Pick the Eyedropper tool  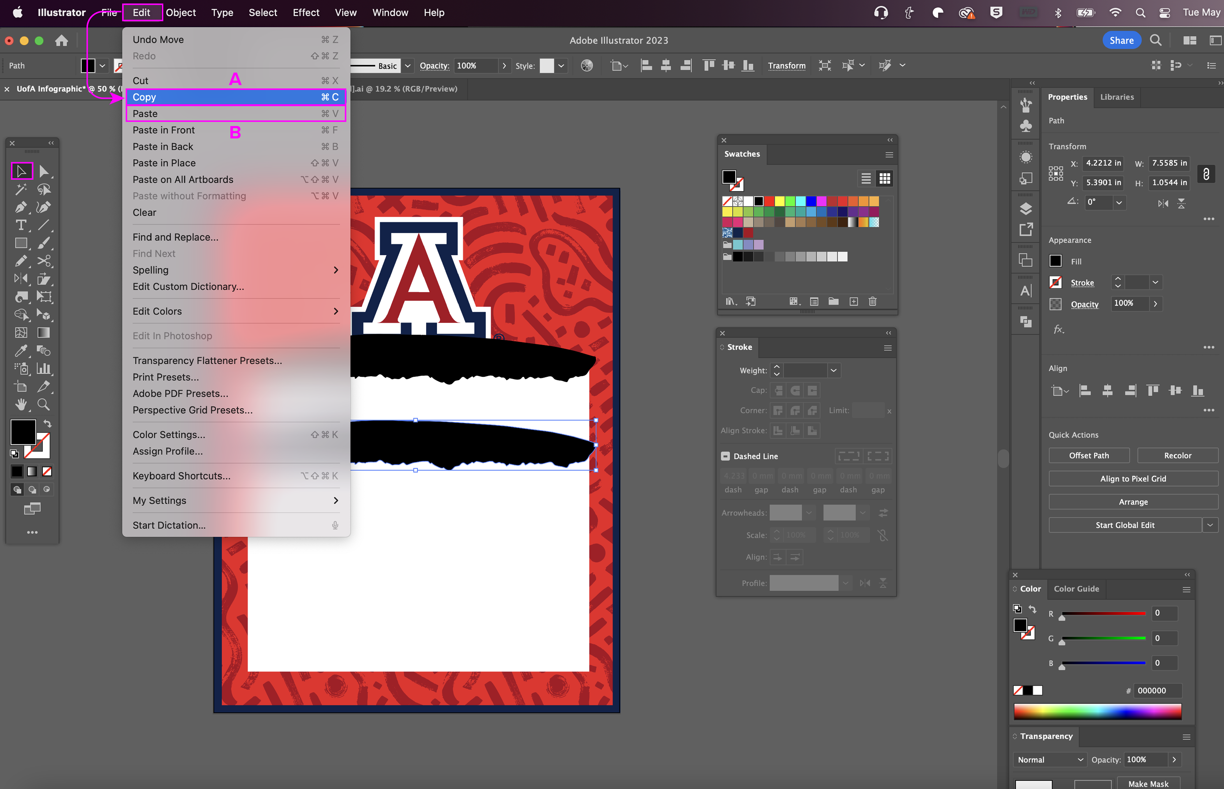click(x=21, y=350)
